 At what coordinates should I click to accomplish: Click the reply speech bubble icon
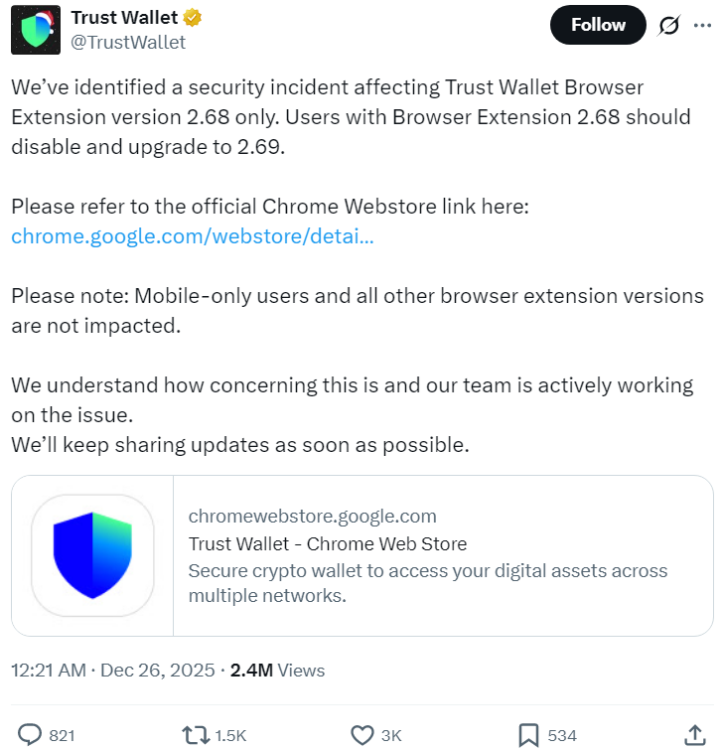tap(31, 735)
